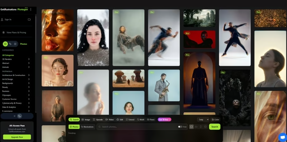Select the last small-square aspect ratio option
287x142 pixels.
pos(205,127)
